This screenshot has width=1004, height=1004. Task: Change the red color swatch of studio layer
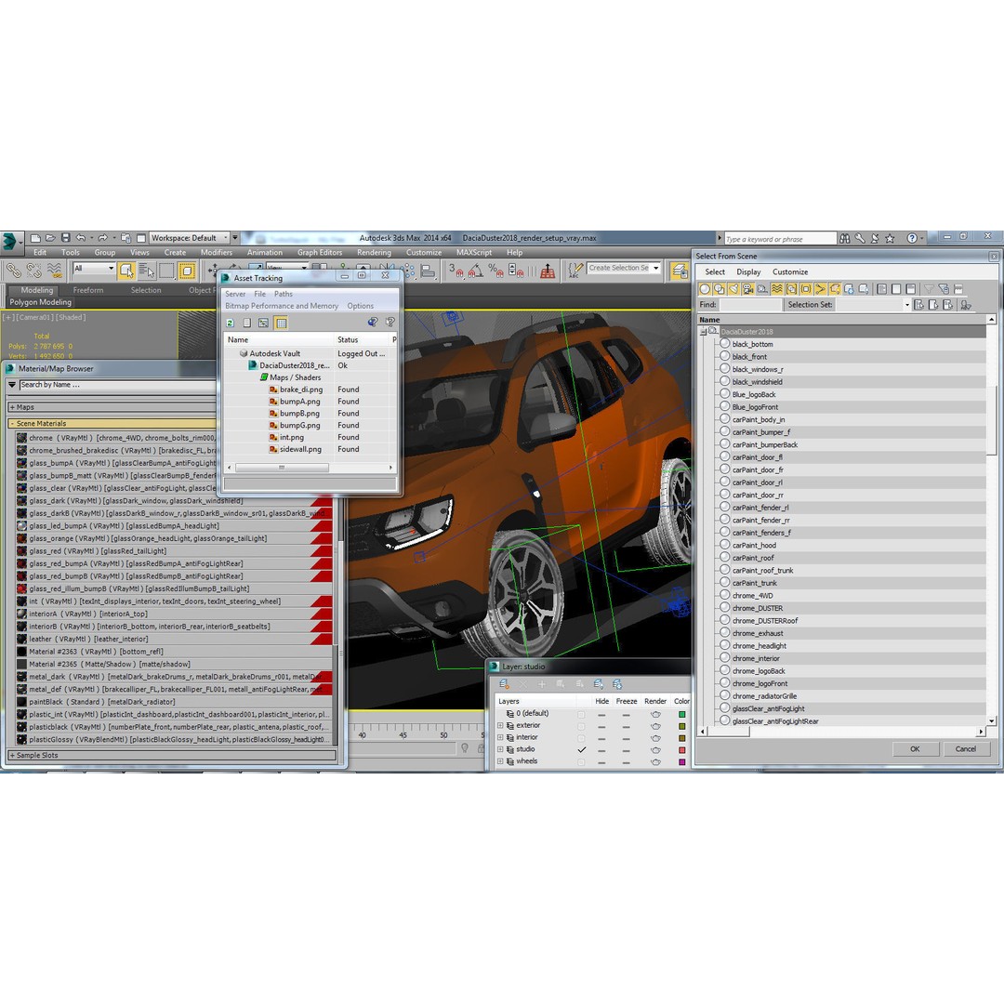[x=682, y=750]
